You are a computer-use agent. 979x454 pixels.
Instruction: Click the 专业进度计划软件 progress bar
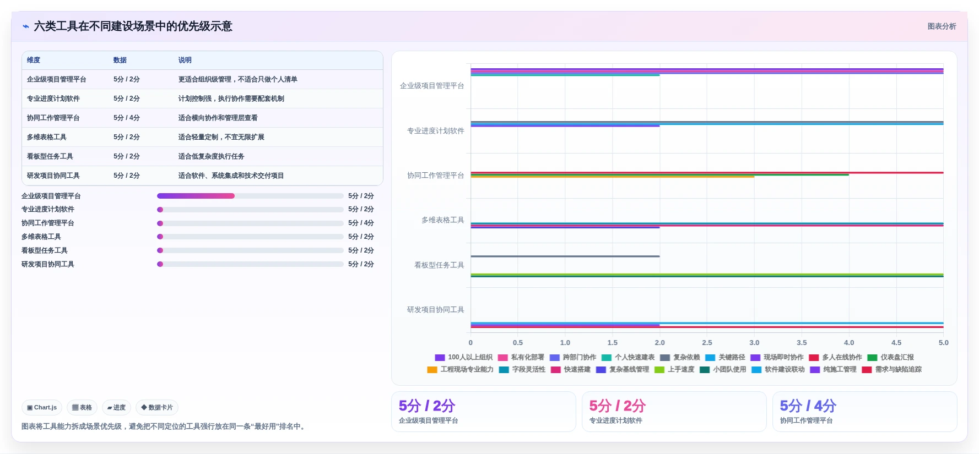[x=250, y=210]
